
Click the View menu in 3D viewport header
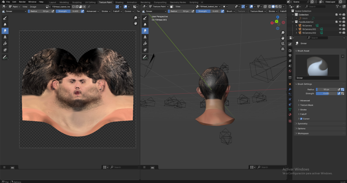178,7
